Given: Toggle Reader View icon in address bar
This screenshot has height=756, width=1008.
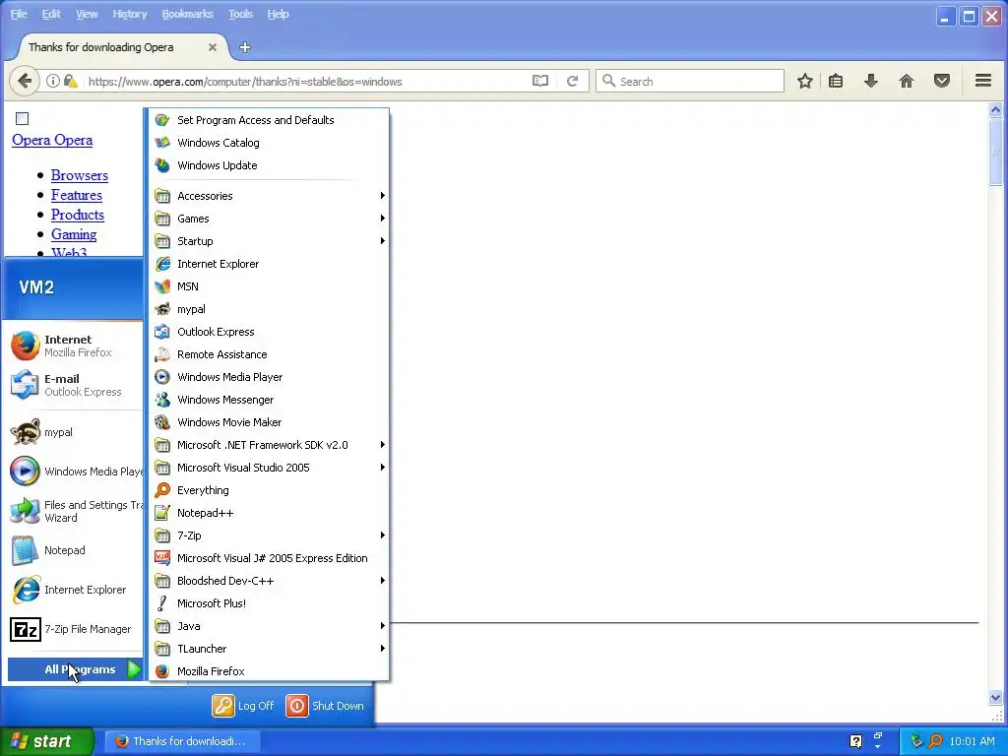Looking at the screenshot, I should (540, 81).
